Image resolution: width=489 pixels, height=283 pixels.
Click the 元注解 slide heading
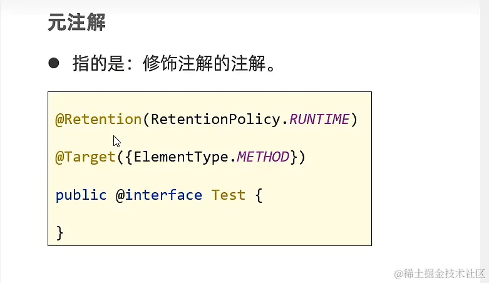pyautogui.click(x=77, y=23)
